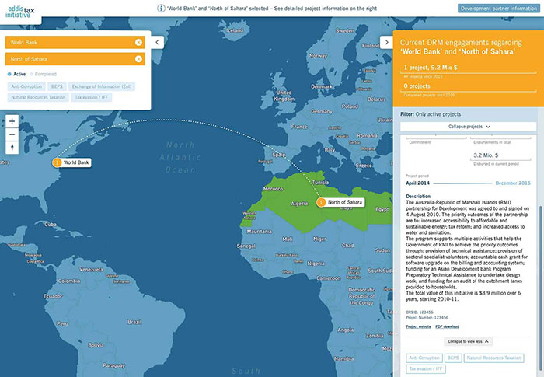Expand the Collapse projects dropdown
This screenshot has height=377, width=544.
(469, 127)
